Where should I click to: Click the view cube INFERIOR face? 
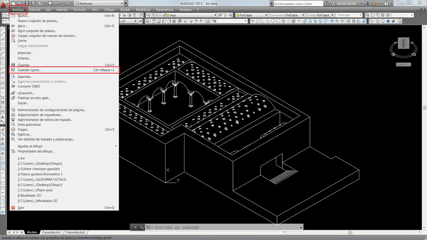click(404, 43)
